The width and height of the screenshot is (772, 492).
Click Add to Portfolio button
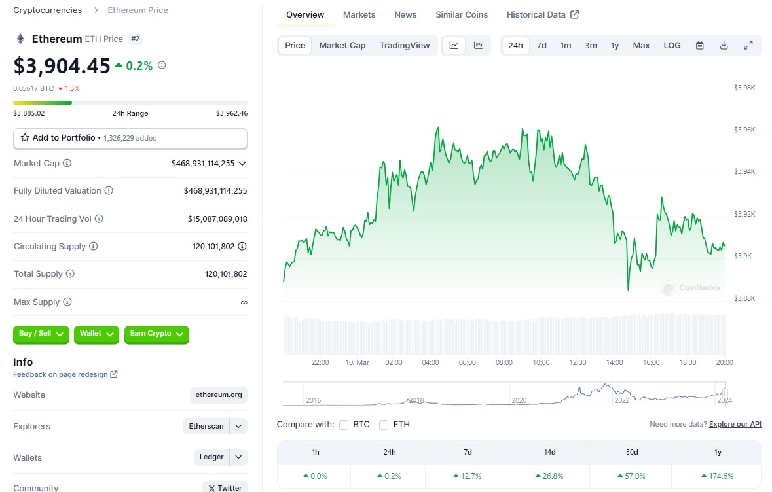[130, 138]
